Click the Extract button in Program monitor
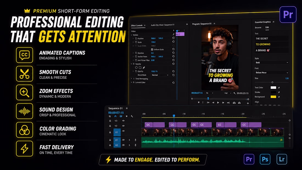This screenshot has width=302, height=170. coord(239,103)
